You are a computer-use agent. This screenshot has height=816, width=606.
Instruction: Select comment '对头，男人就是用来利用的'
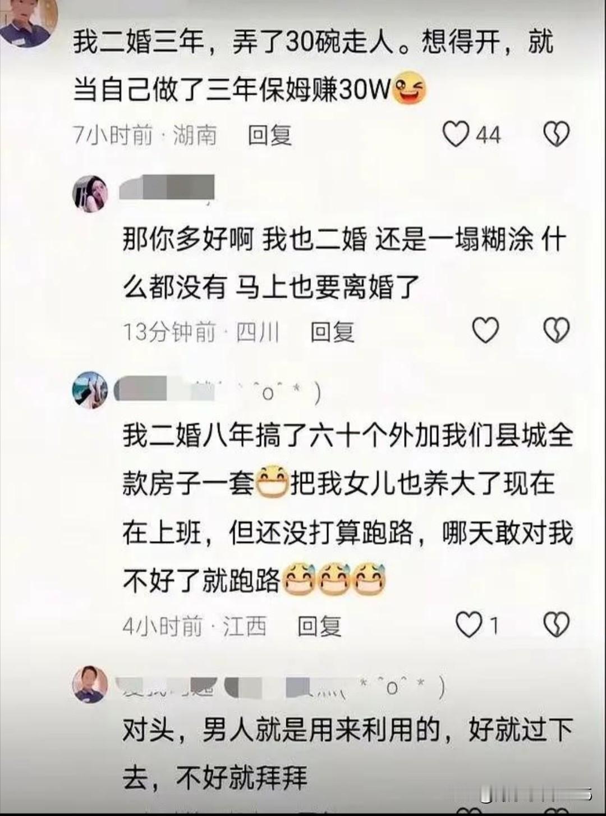click(281, 731)
